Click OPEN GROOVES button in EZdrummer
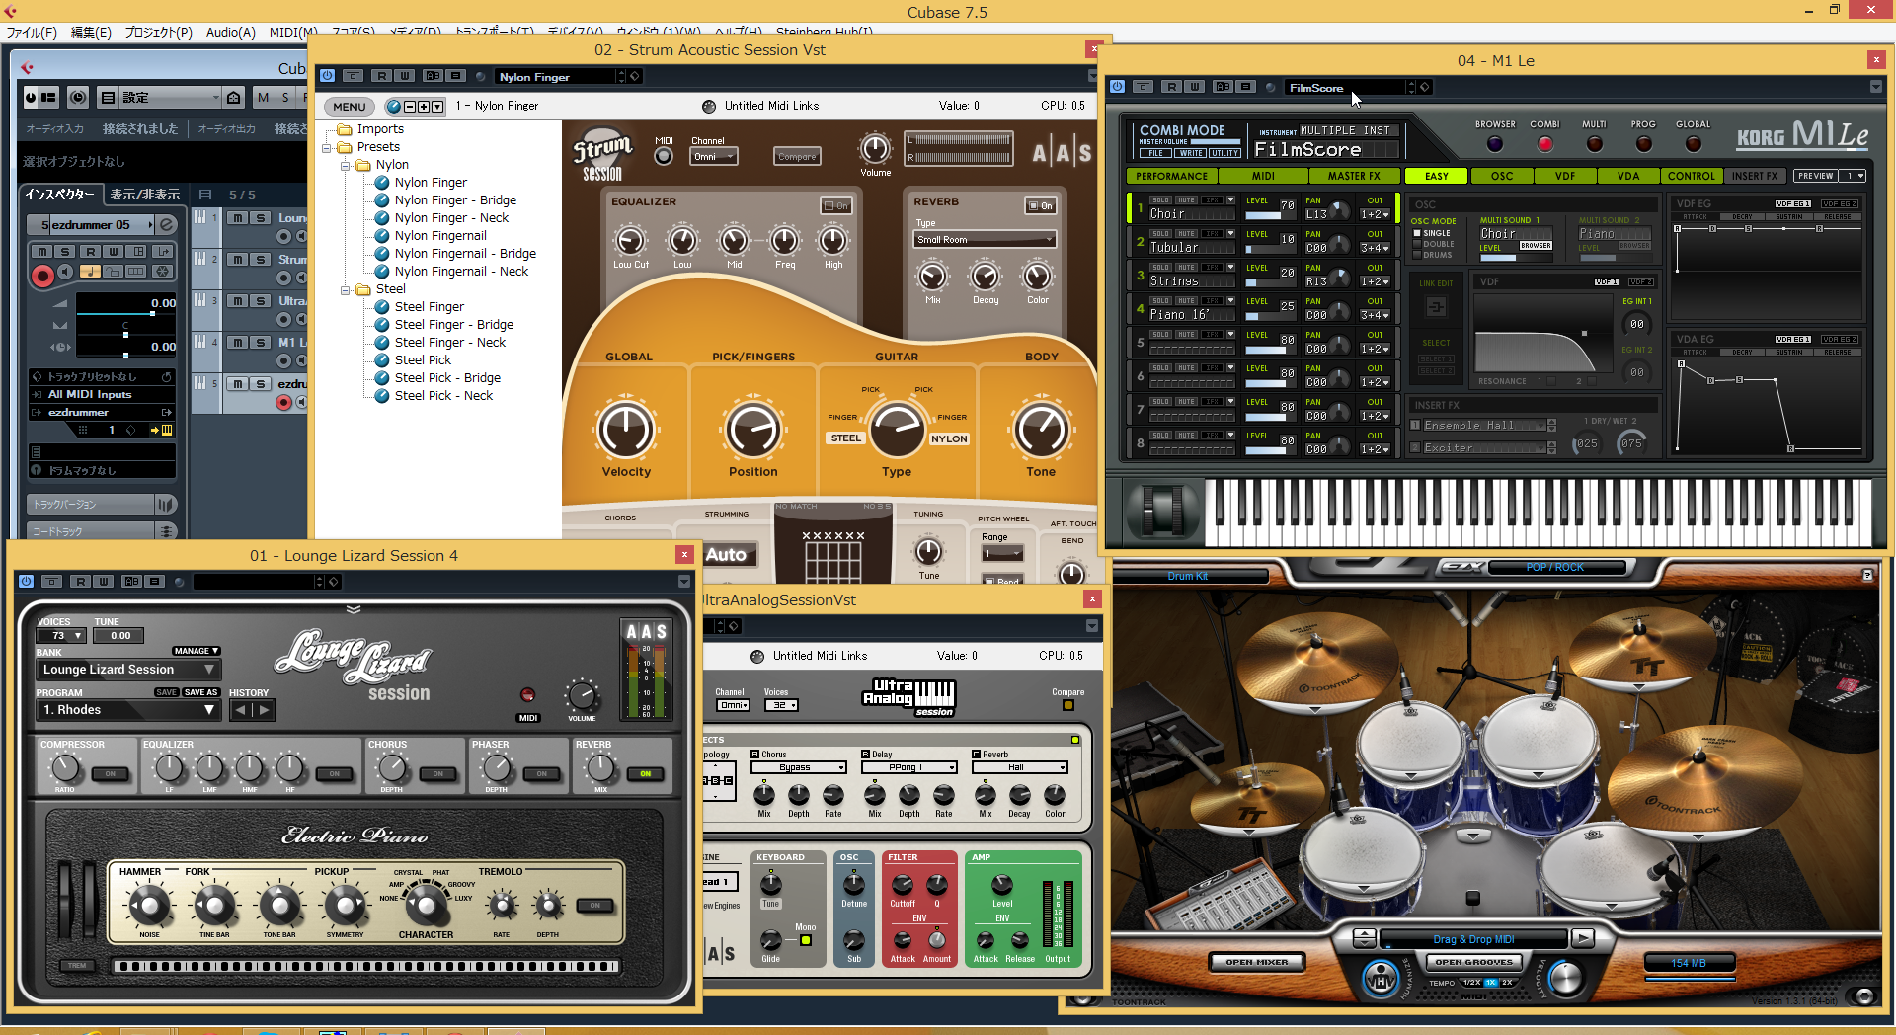This screenshot has width=1896, height=1035. (1473, 962)
